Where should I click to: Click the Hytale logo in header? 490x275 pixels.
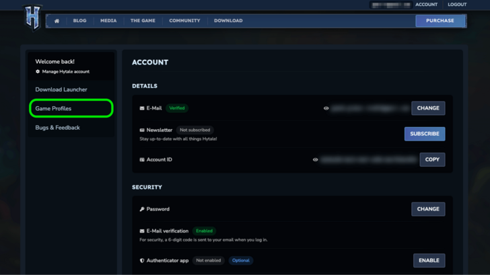pyautogui.click(x=32, y=17)
